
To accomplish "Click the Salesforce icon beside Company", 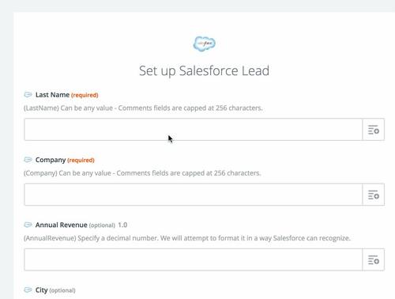I will (x=28, y=160).
